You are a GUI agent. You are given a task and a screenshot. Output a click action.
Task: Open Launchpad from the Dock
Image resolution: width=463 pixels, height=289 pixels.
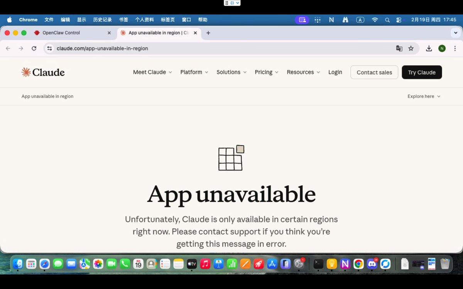[31, 264]
